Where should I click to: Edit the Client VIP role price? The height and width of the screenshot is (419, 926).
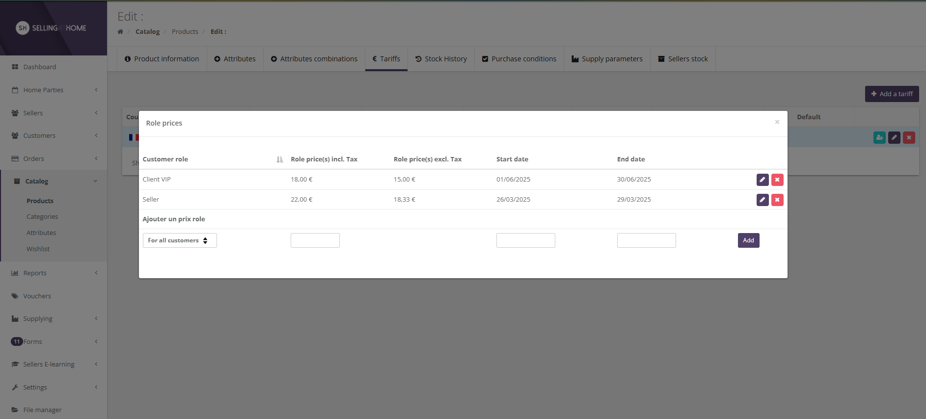click(762, 180)
